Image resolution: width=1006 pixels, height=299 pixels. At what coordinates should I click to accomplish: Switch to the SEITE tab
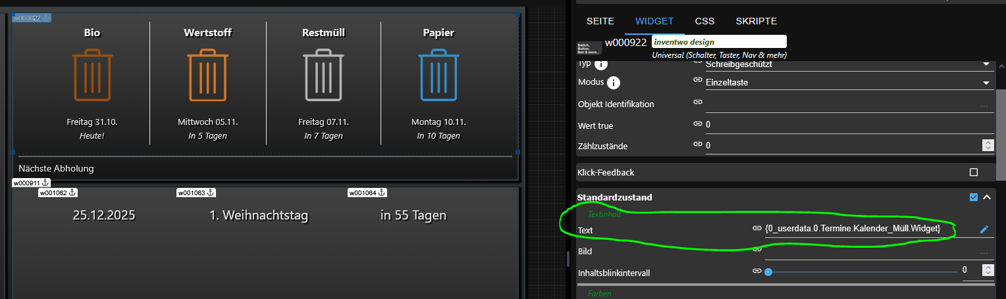(600, 21)
